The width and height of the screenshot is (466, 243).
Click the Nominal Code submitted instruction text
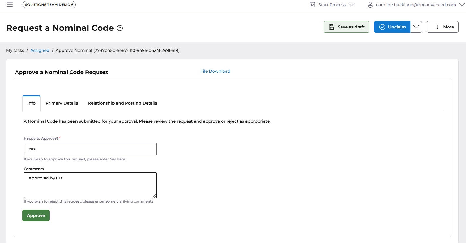pyautogui.click(x=147, y=121)
